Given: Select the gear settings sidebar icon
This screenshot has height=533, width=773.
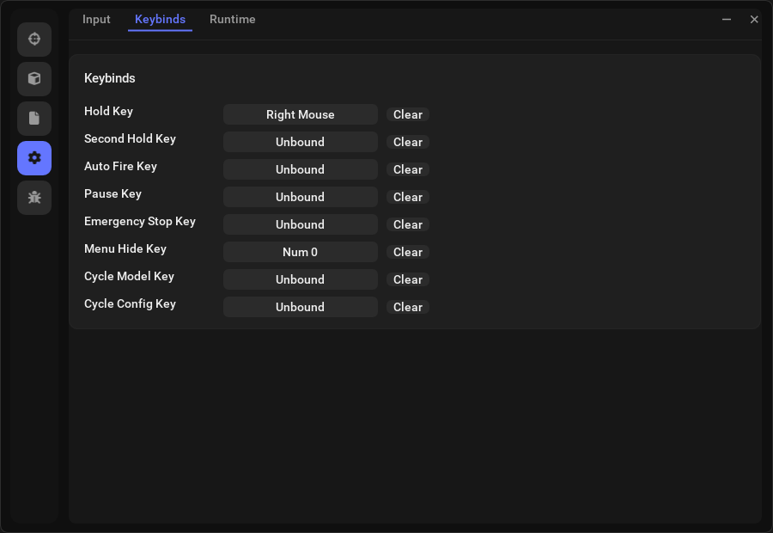Looking at the screenshot, I should click(x=34, y=158).
